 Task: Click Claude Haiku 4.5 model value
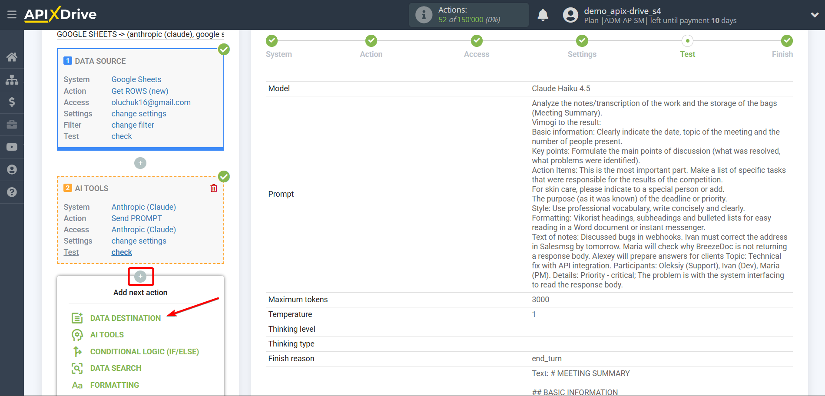click(561, 89)
